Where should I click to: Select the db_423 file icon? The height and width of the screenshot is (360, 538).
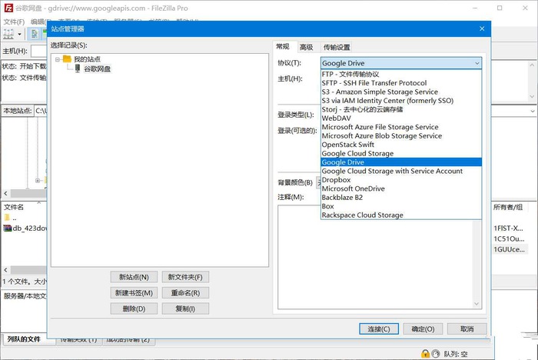(x=8, y=228)
